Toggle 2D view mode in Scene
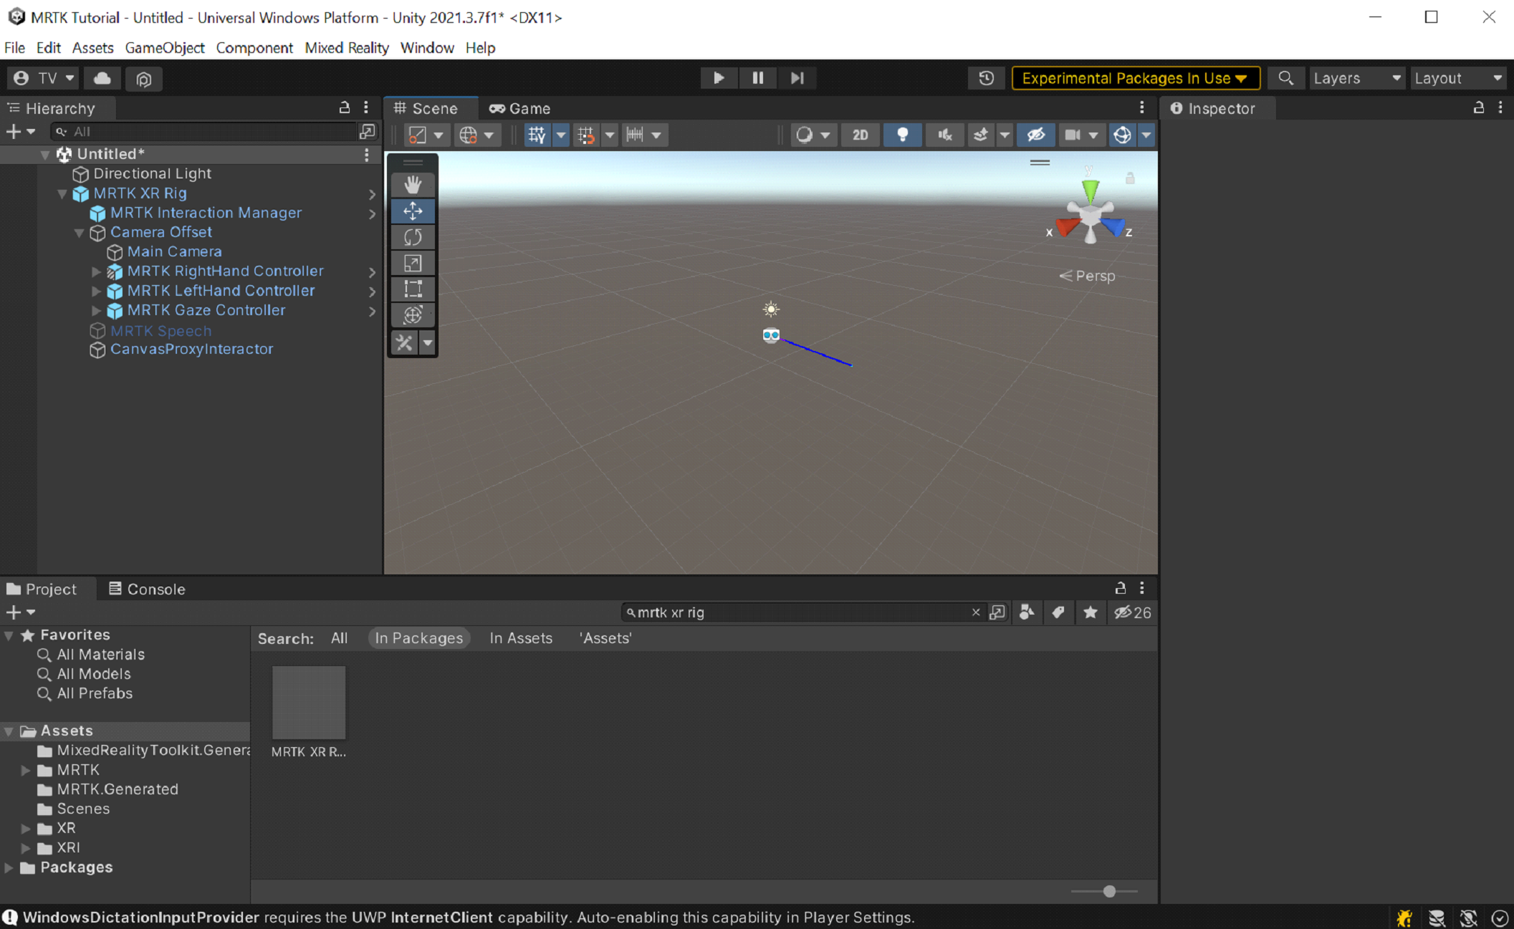 pyautogui.click(x=860, y=134)
